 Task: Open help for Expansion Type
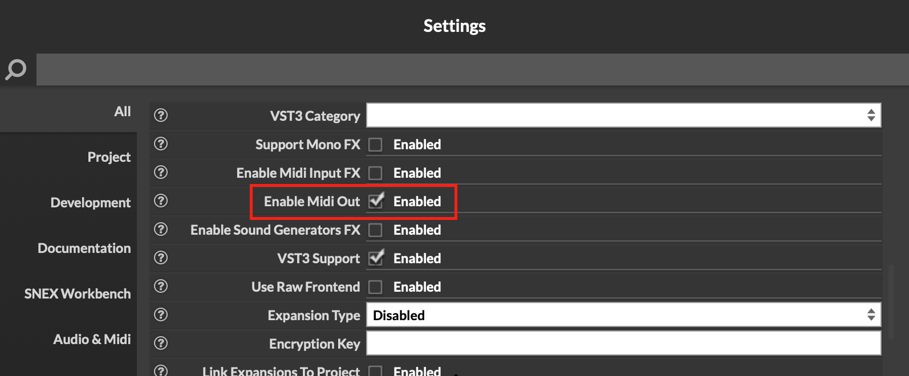tap(160, 315)
